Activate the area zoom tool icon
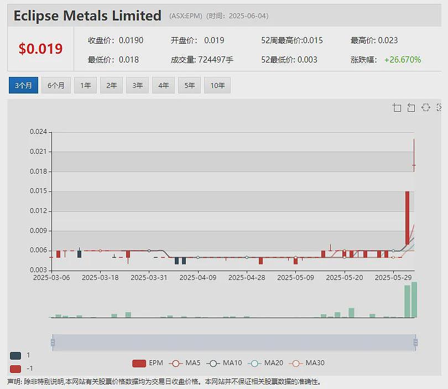Image resolution: width=448 pixels, height=389 pixels. [x=397, y=107]
